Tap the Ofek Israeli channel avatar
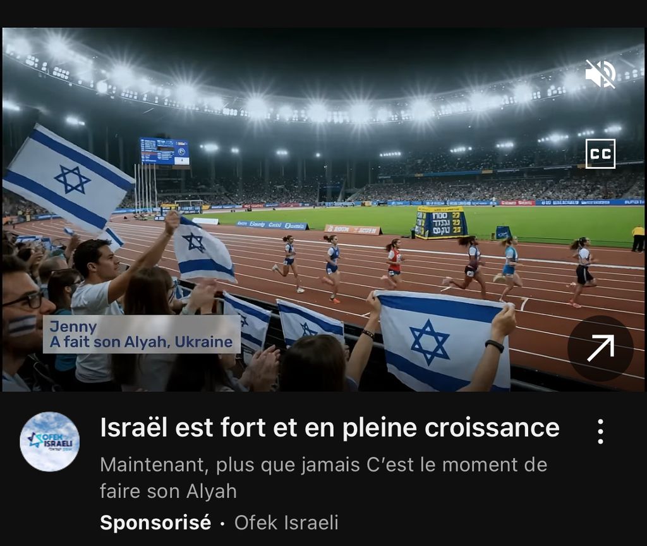Viewport: 647px width, 546px height. 49,441
